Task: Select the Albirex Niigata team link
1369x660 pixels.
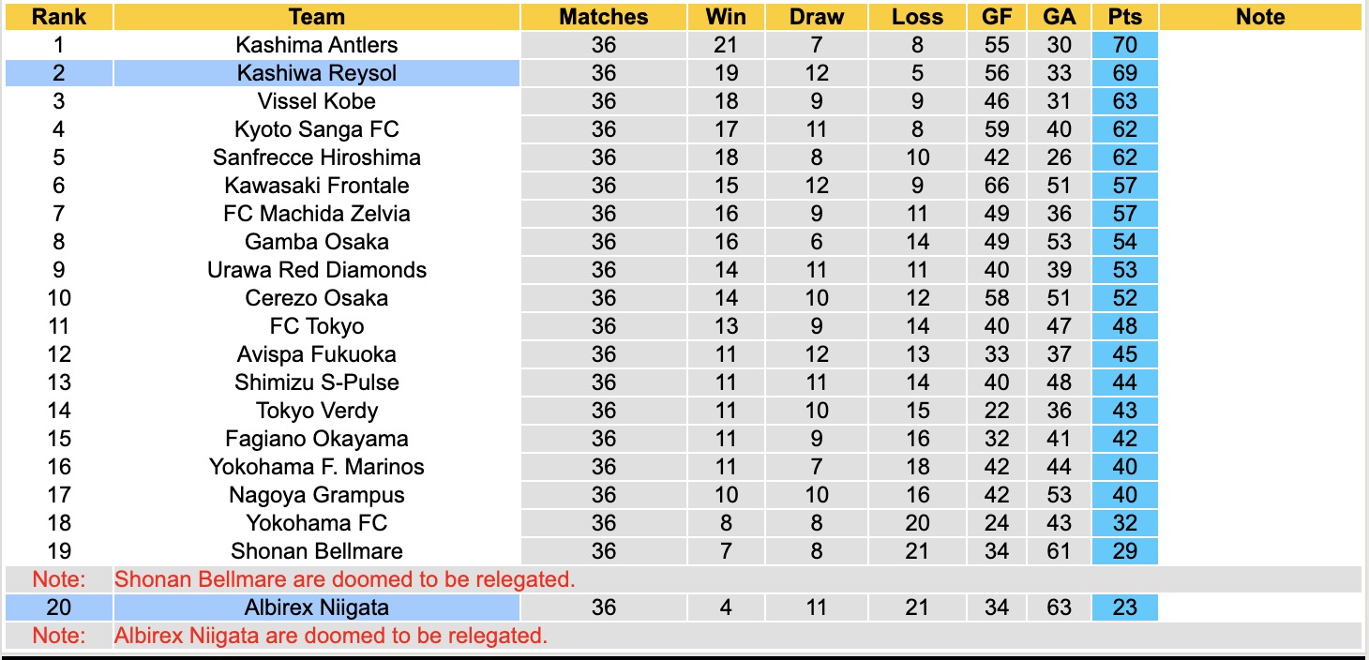Action: [317, 607]
